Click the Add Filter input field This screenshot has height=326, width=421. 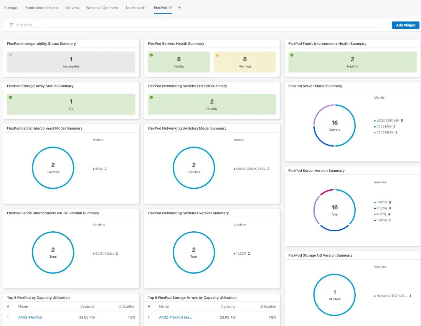(x=201, y=25)
